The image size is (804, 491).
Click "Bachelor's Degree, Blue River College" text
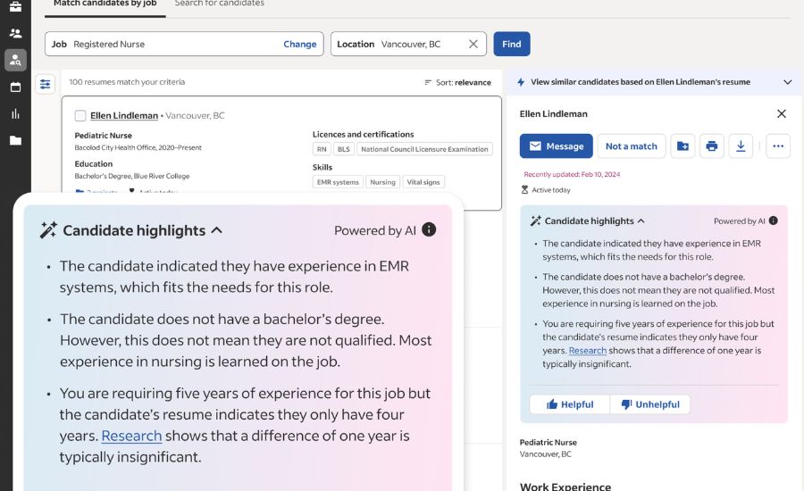click(x=132, y=176)
